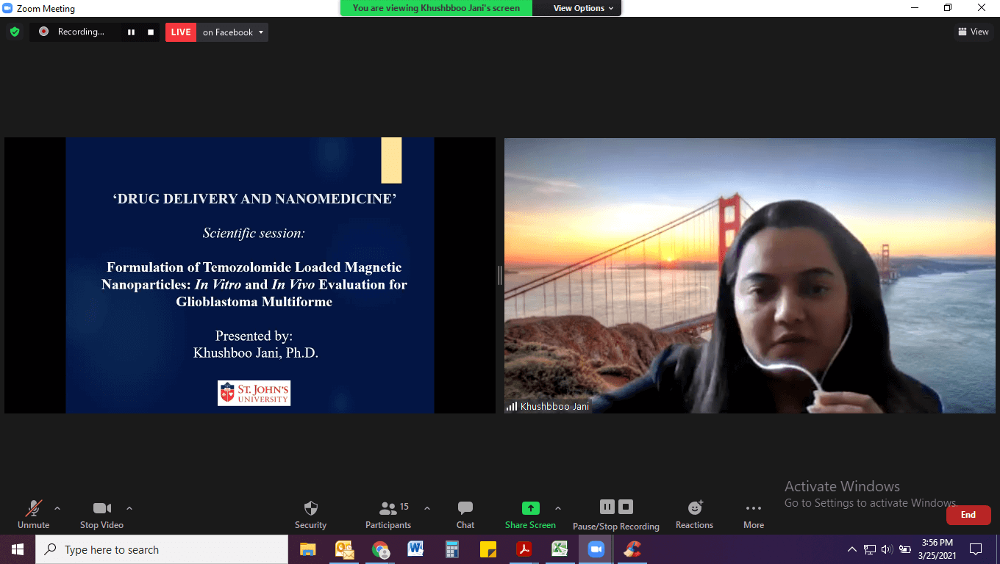Screen dimensions: 1000x564
Task: Open the Windows notification center
Action: click(x=976, y=549)
